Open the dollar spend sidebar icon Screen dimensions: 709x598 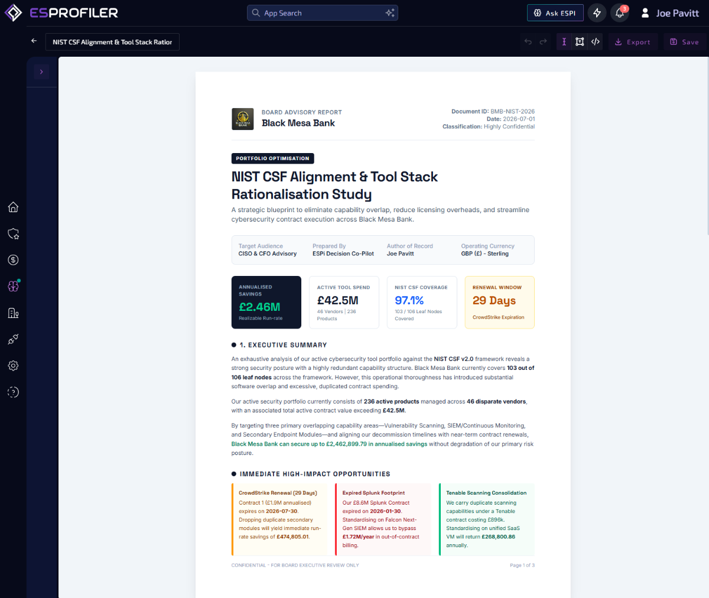click(13, 260)
